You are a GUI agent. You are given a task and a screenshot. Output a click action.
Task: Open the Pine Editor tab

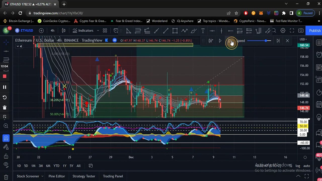[57, 176]
